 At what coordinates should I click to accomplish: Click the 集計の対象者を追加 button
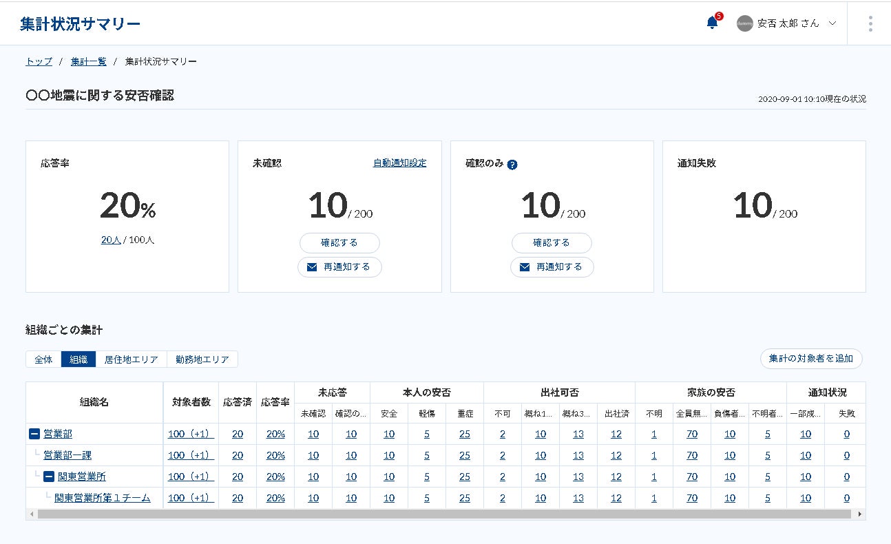pos(811,358)
